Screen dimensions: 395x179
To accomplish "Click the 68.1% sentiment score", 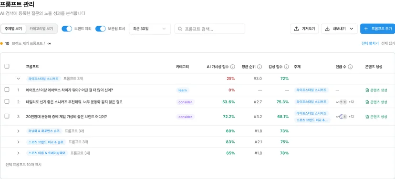I will coord(282,117).
